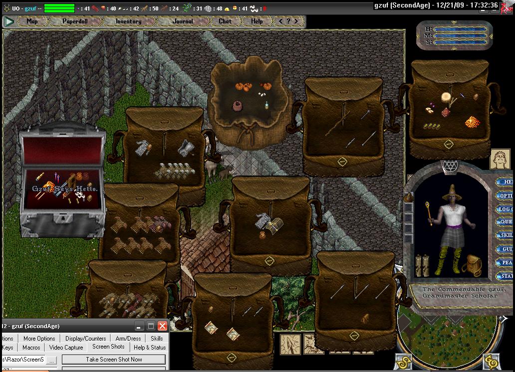Click the red book in the reagent backpack
Image resolution: width=515 pixels, height=372 pixels.
coord(445,113)
